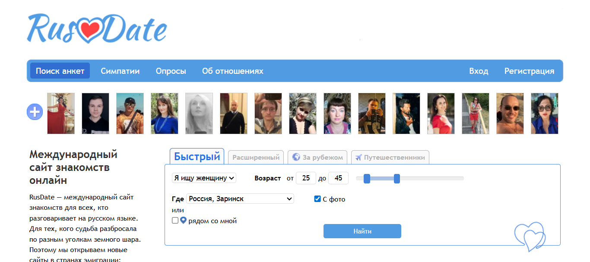Click the location pin icon near рядом со мной
Screen dimensions: 590x262
[x=183, y=221]
